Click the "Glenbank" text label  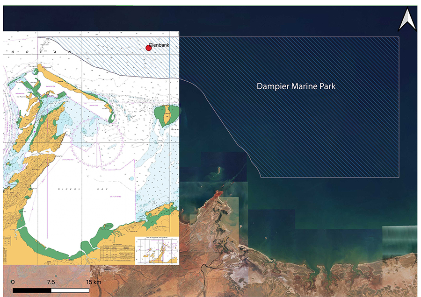click(x=159, y=45)
